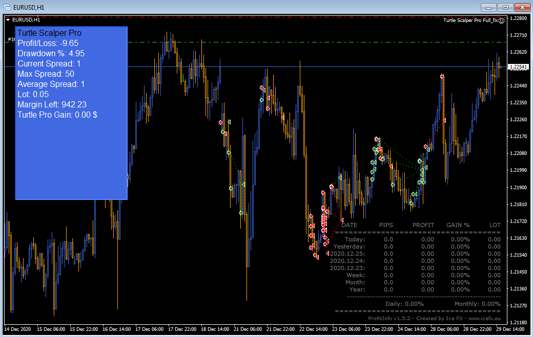Open the dropdown triangle beside EURUSD,H1 chart label

[x=8, y=20]
